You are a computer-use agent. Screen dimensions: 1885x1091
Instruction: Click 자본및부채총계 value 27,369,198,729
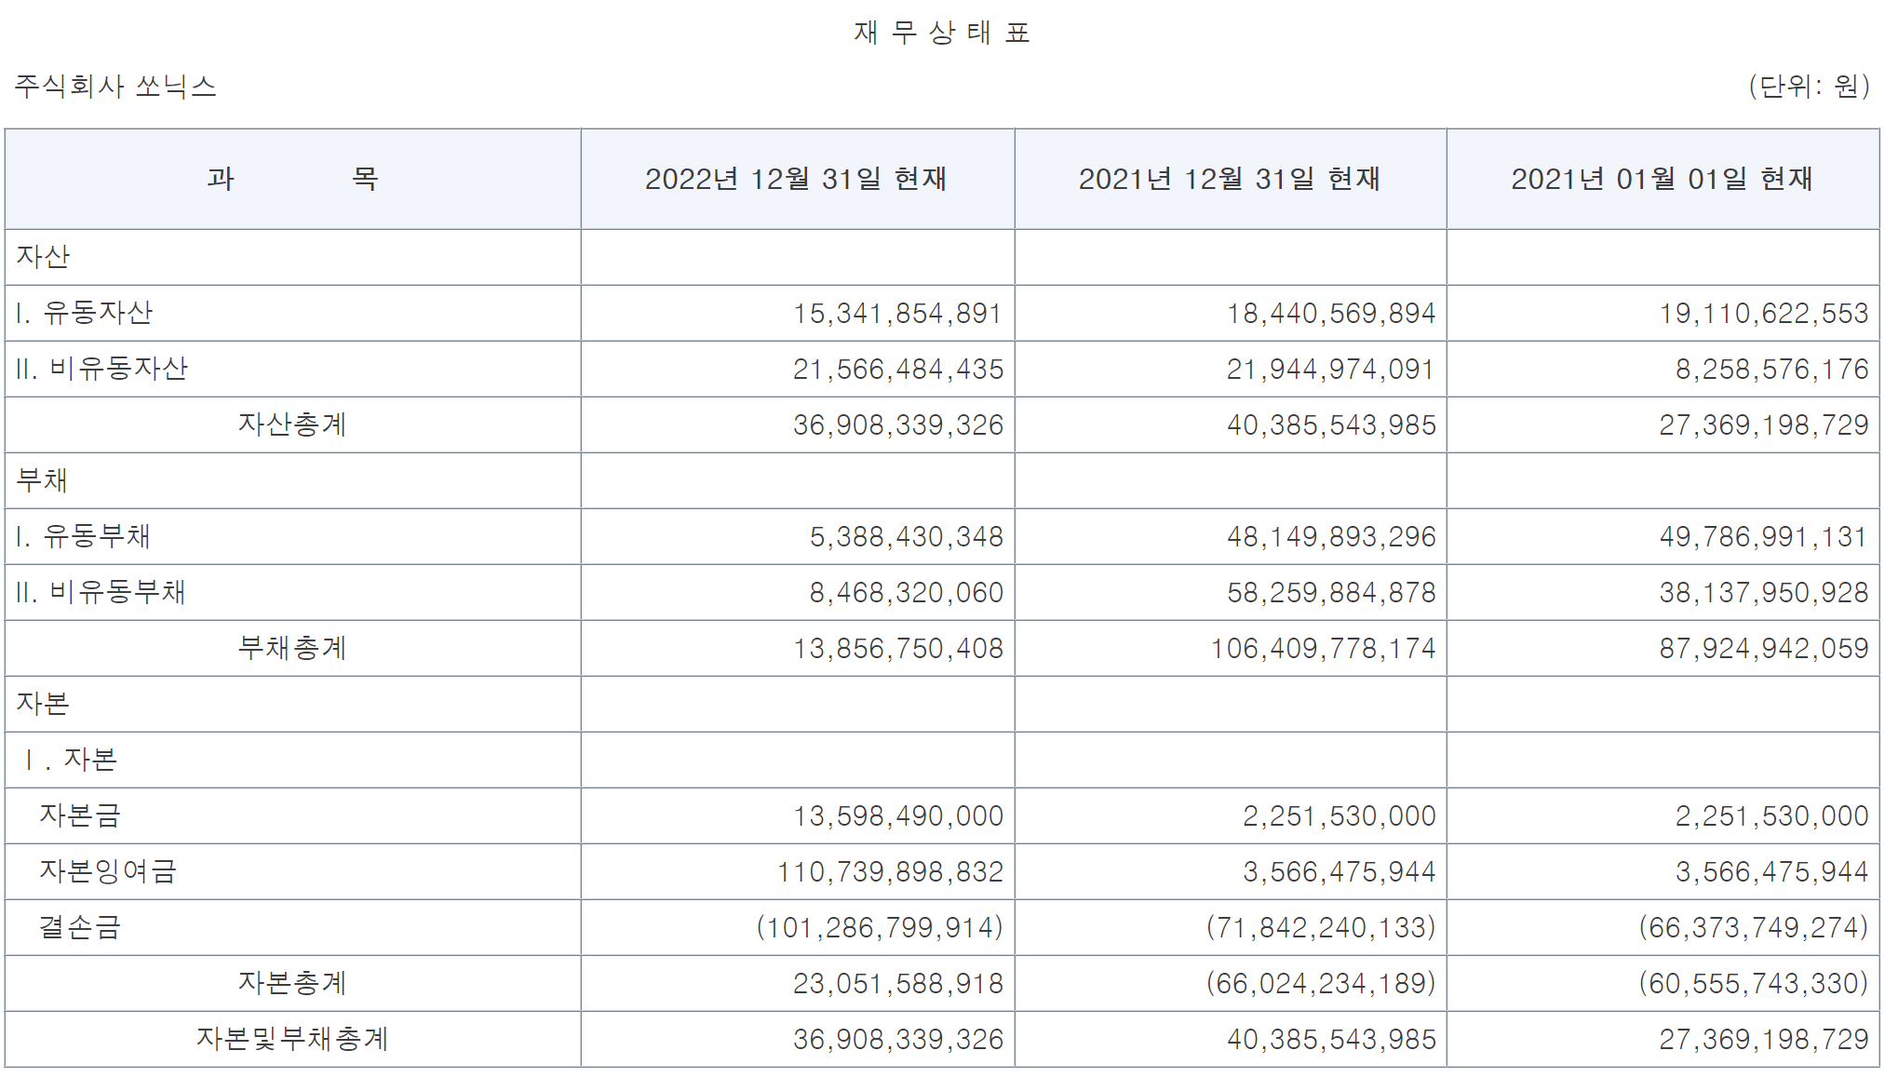pyautogui.click(x=1764, y=1040)
